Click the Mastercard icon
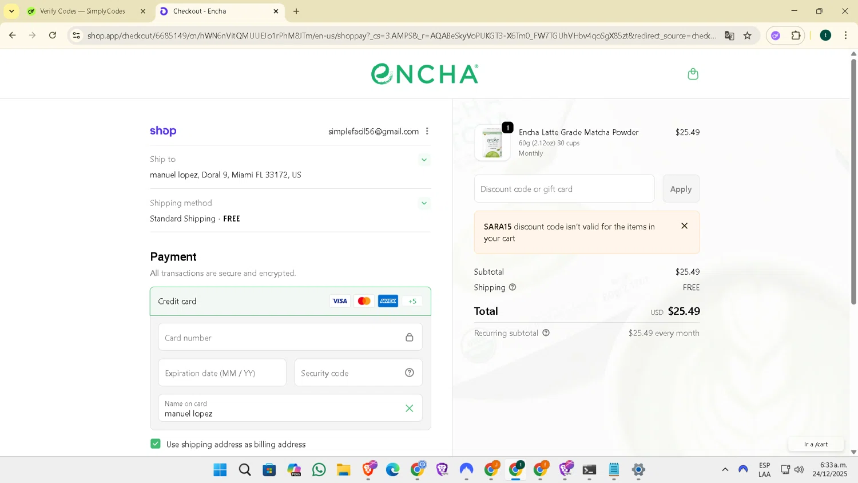Viewport: 858px width, 483px height. pos(364,301)
